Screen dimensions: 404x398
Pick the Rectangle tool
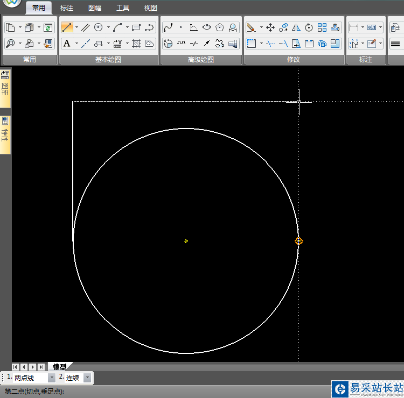coord(136,27)
